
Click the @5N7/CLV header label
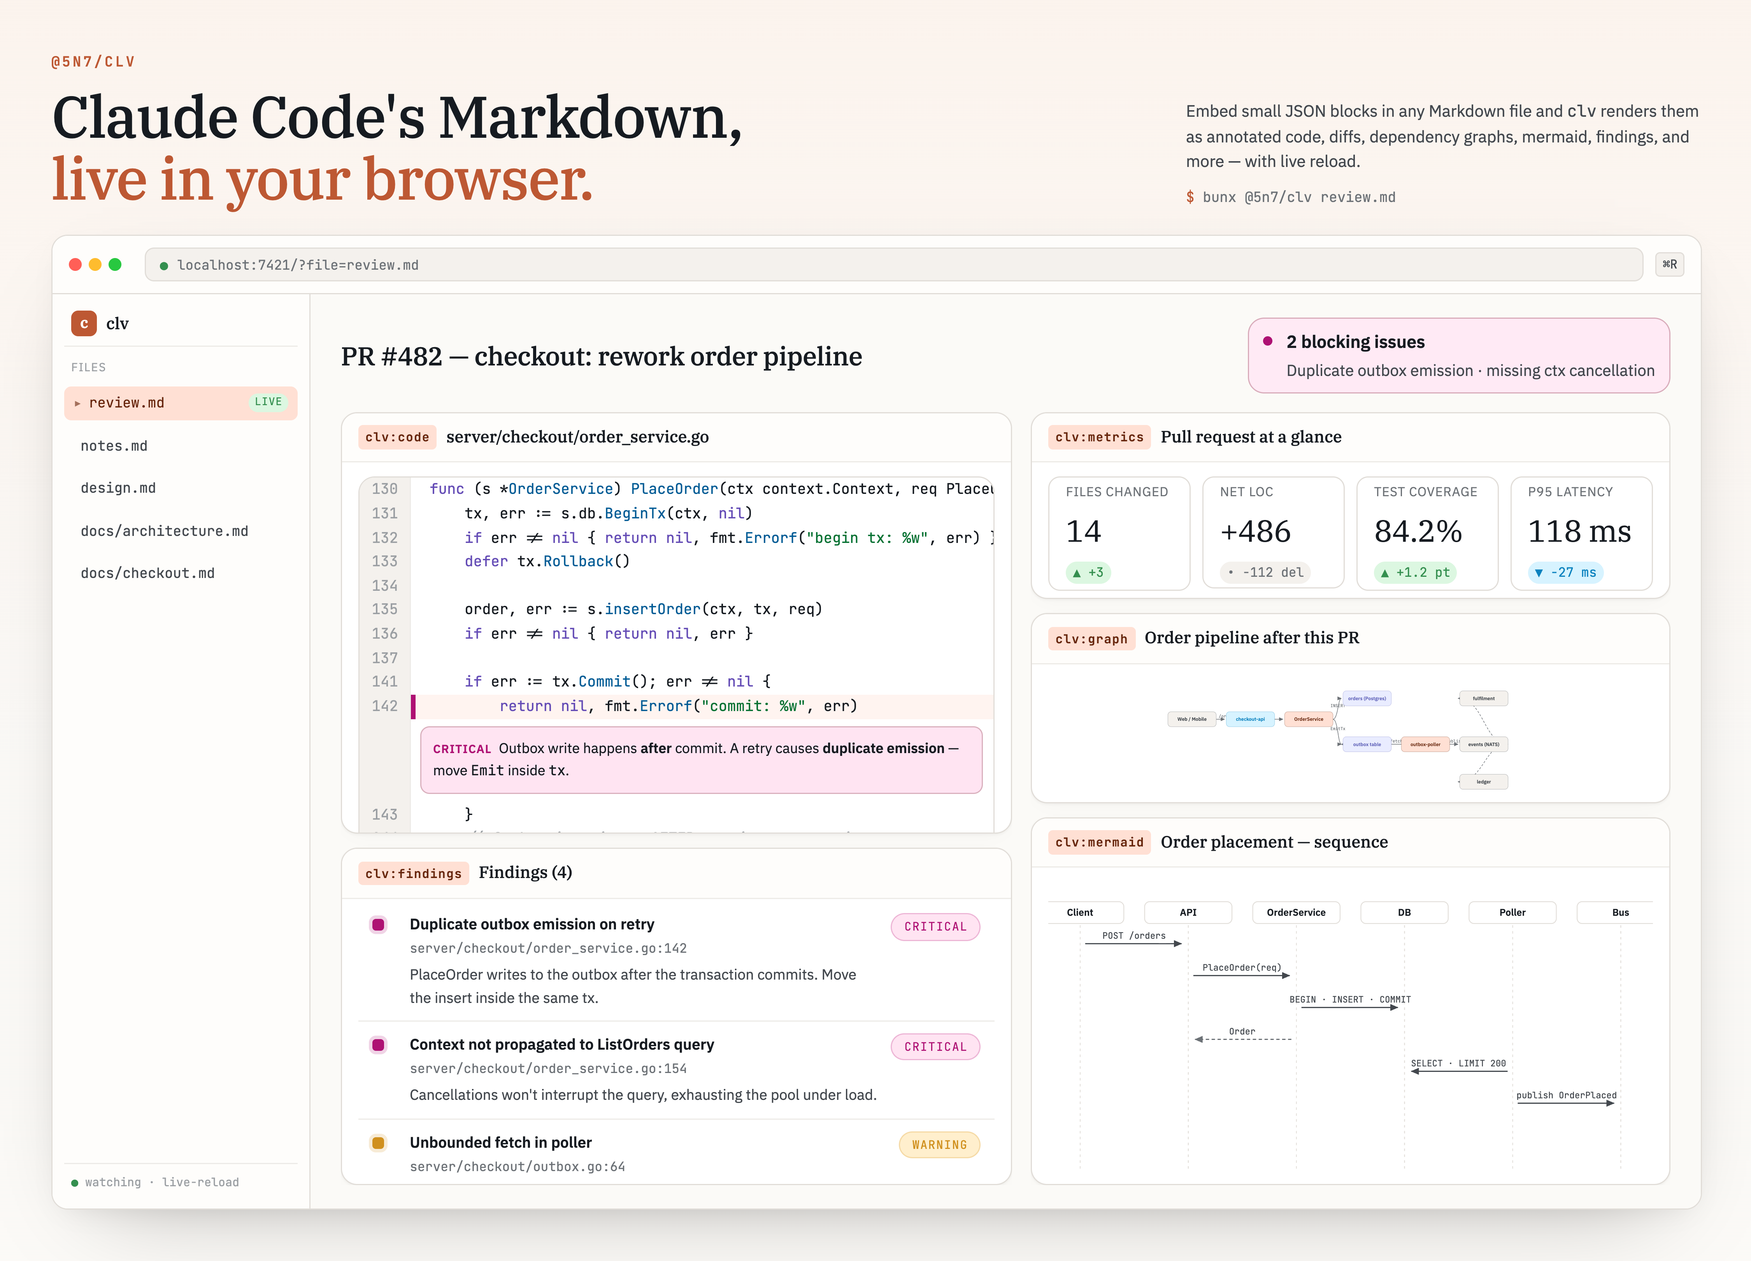click(93, 62)
